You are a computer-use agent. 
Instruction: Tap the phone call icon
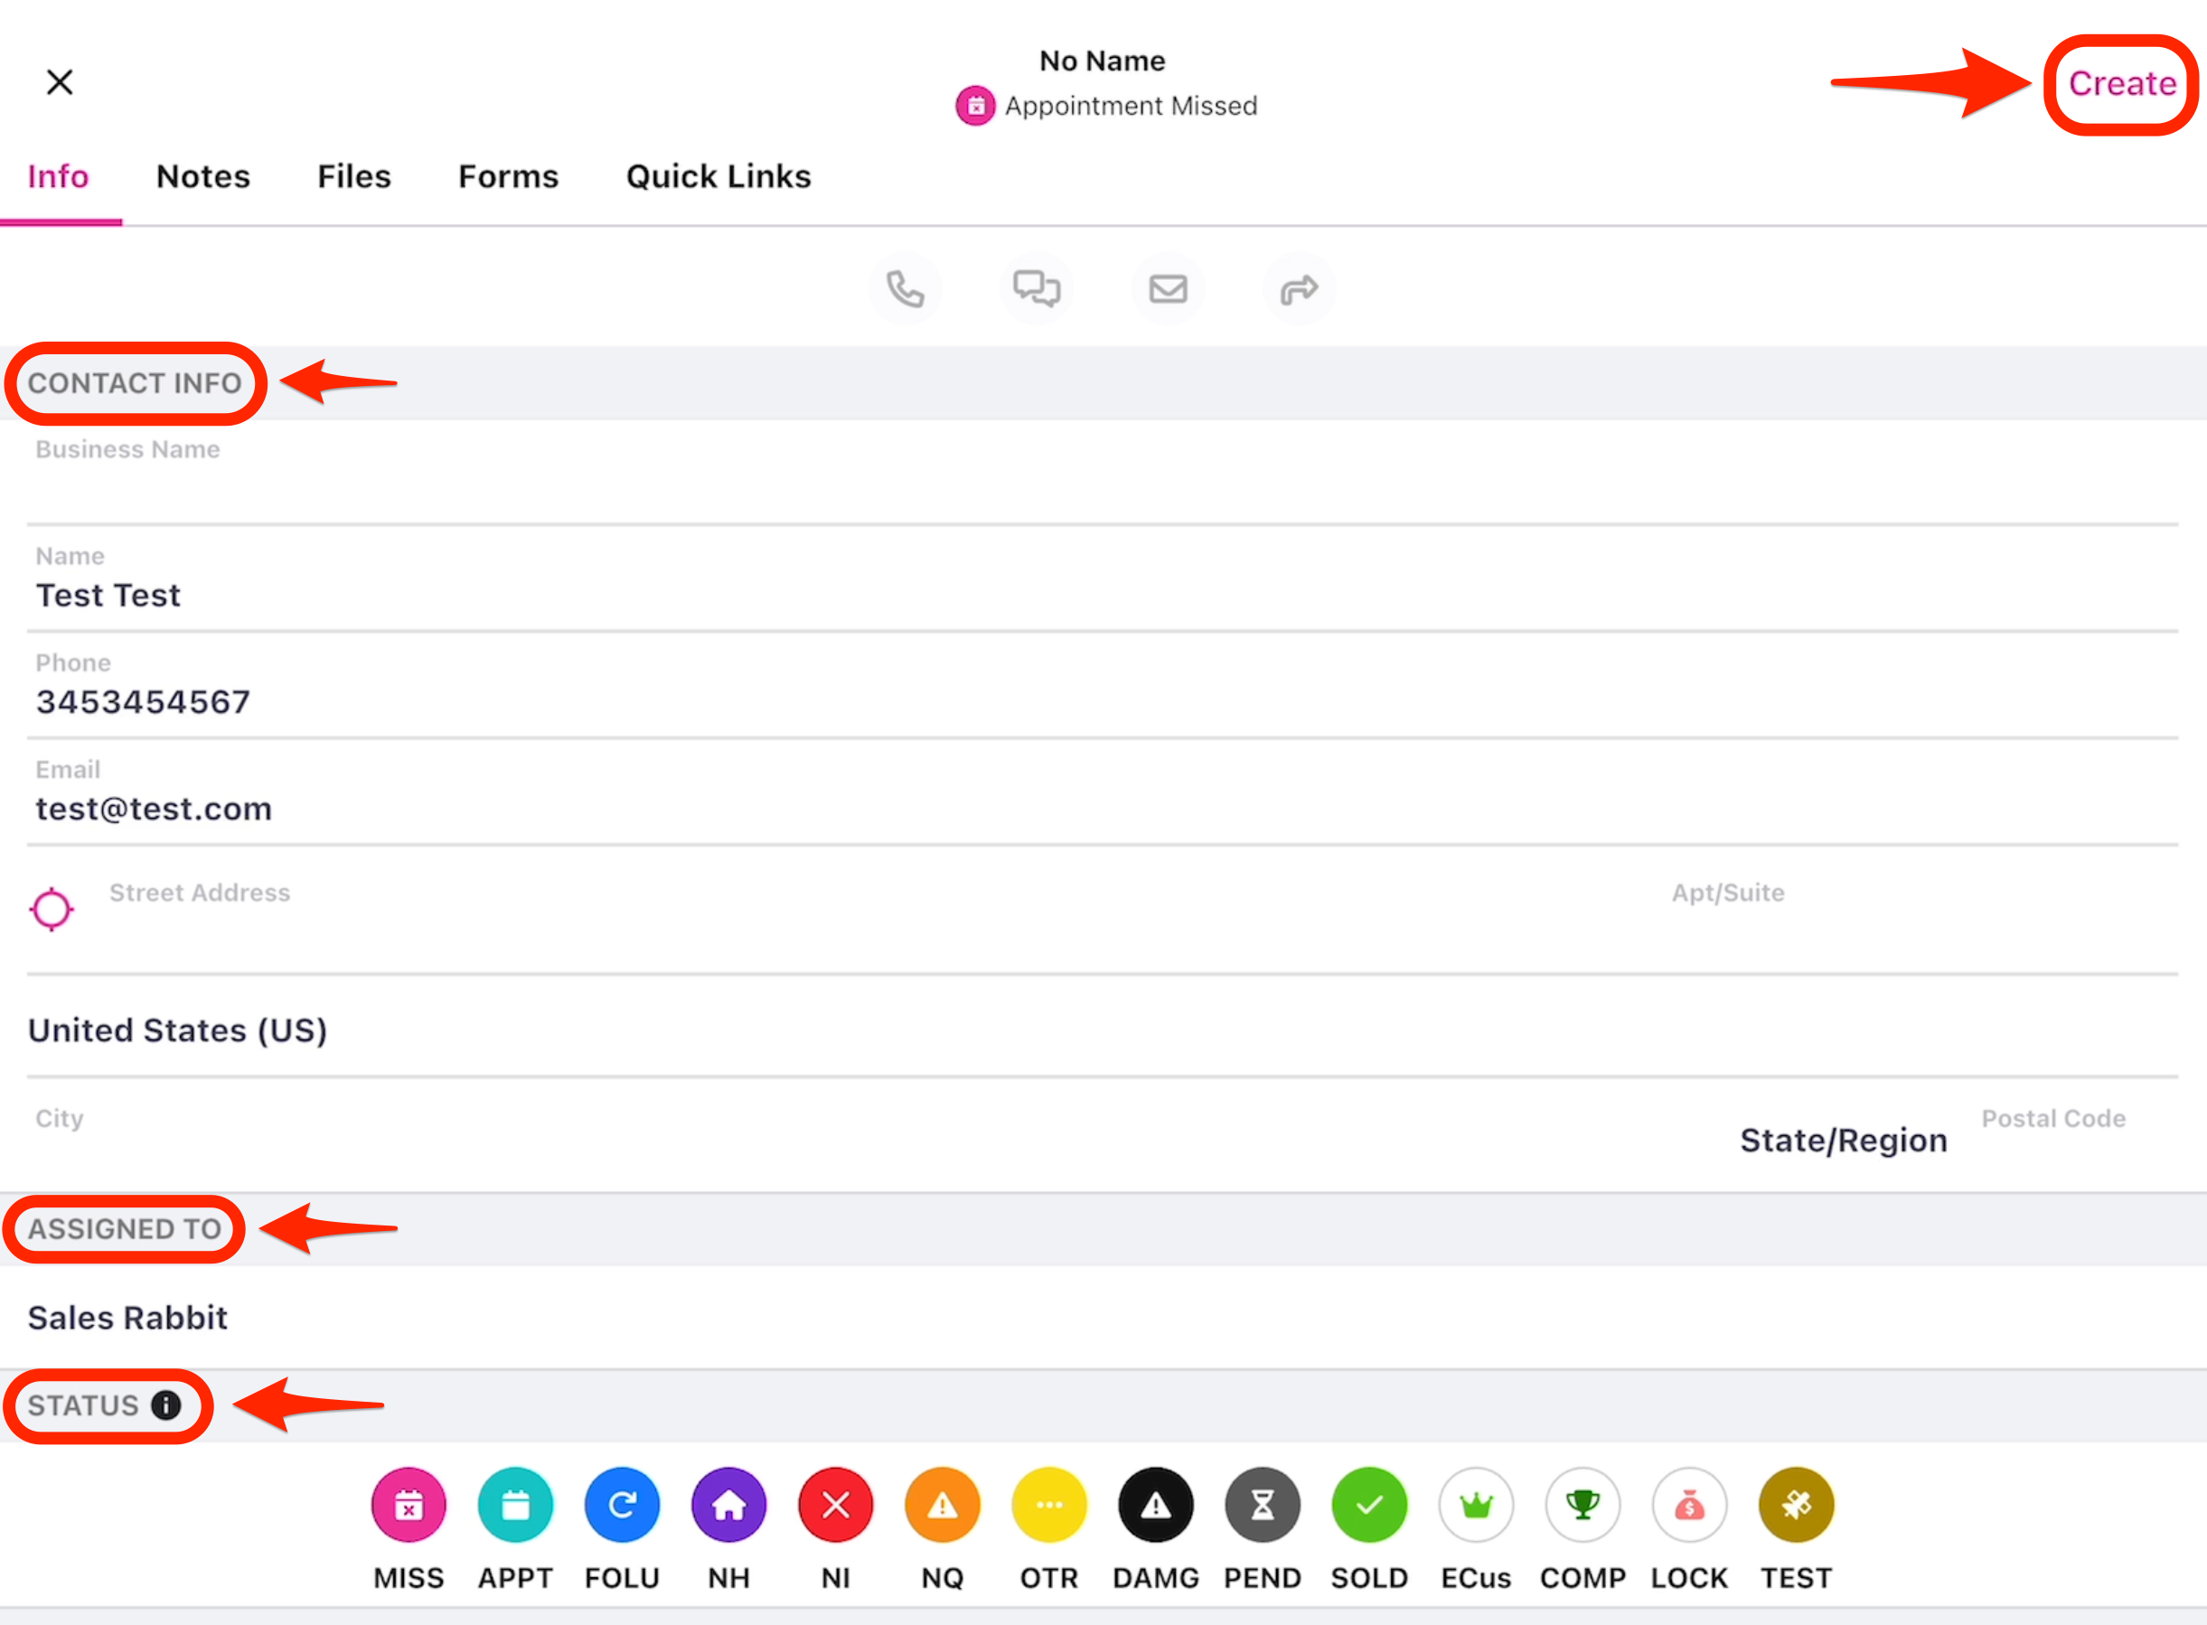[905, 289]
